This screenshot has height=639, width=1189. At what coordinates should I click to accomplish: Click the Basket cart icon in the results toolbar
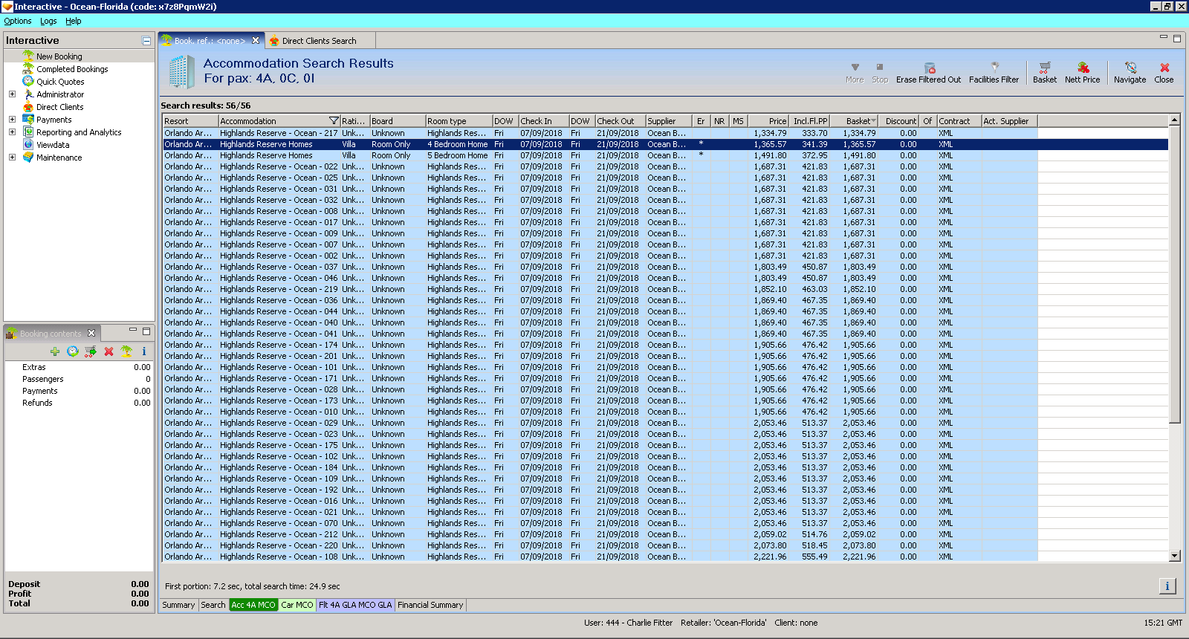coord(1044,68)
